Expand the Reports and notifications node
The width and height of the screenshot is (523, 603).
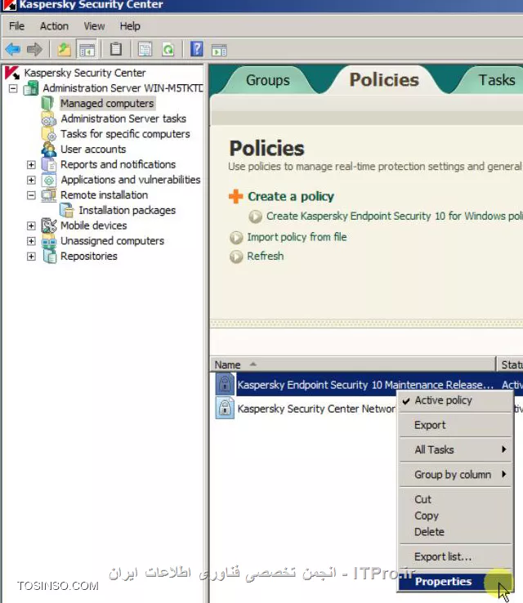(31, 164)
